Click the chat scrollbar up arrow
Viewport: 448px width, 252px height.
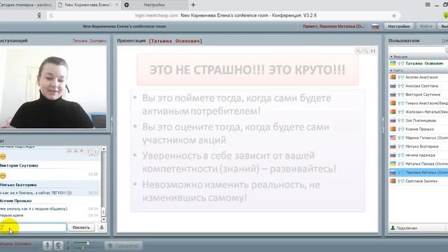(104, 149)
